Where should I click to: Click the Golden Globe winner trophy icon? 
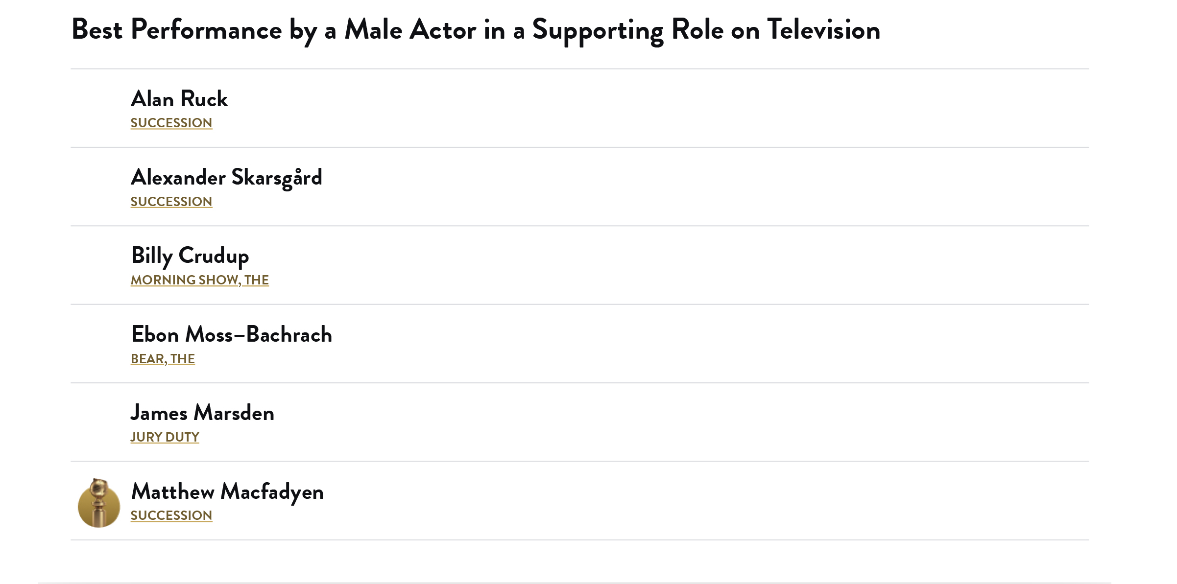(99, 503)
